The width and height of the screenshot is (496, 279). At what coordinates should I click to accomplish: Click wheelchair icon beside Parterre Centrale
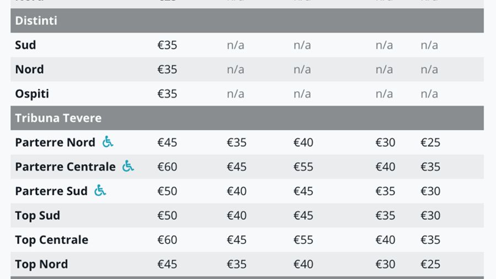pyautogui.click(x=128, y=166)
